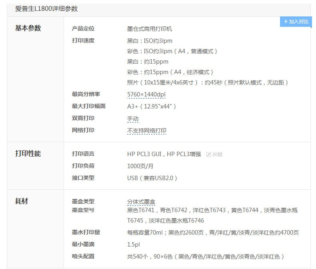Select the 1000页/月 value
Viewport: 316px width, 269px height.
tap(140, 166)
